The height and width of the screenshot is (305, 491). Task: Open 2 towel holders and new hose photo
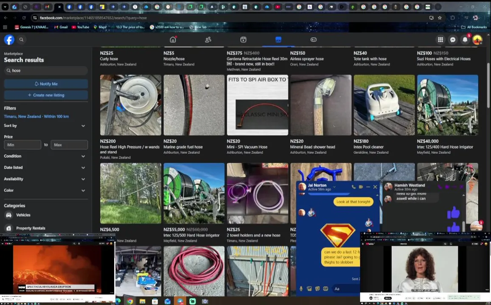(x=258, y=193)
